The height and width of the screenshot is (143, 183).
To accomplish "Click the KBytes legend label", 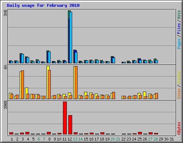I will pos(179,128).
